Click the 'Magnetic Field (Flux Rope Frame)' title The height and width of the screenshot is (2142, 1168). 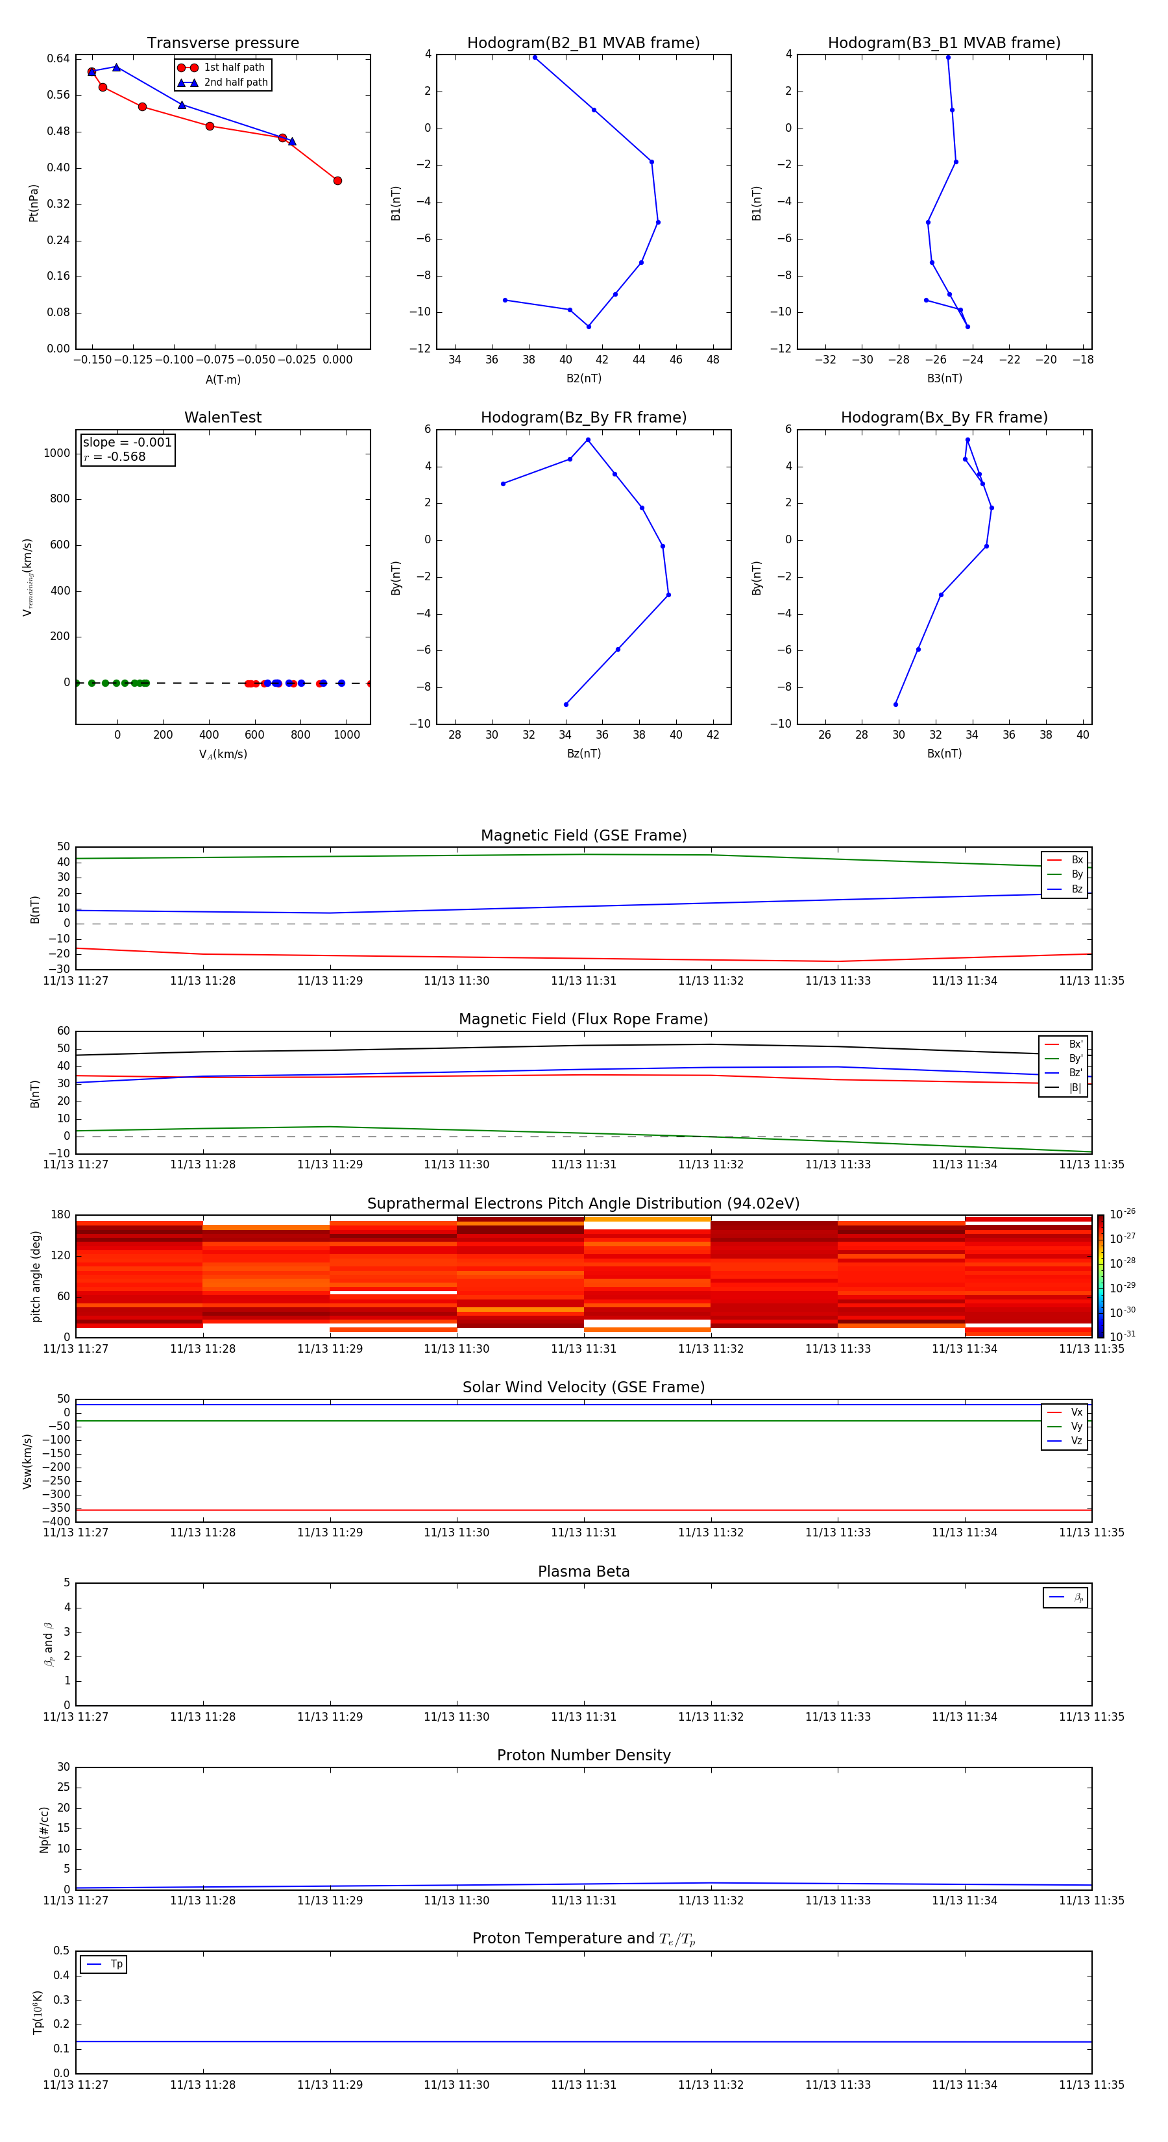[583, 1020]
